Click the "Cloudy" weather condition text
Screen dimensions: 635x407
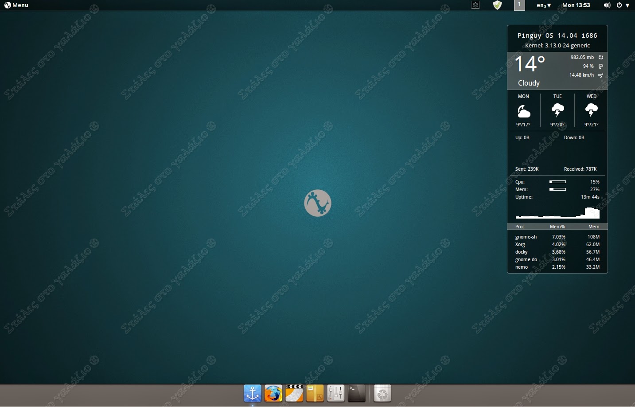[x=529, y=83]
